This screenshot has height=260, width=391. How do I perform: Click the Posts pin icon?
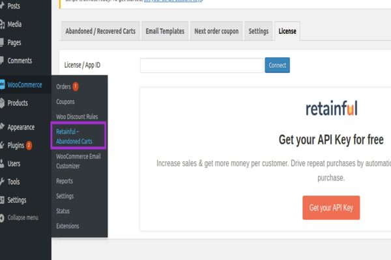2,5
